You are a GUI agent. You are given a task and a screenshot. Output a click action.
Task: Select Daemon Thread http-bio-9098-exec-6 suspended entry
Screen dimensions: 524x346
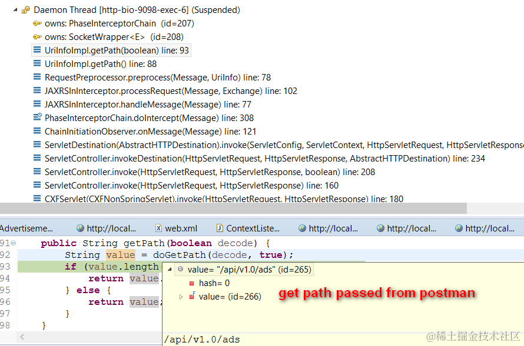click(137, 10)
